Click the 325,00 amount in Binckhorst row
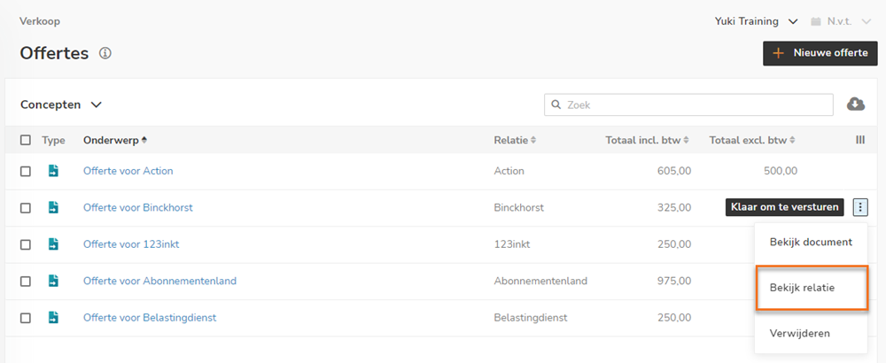Screen dimensions: 886x363 tap(674, 207)
